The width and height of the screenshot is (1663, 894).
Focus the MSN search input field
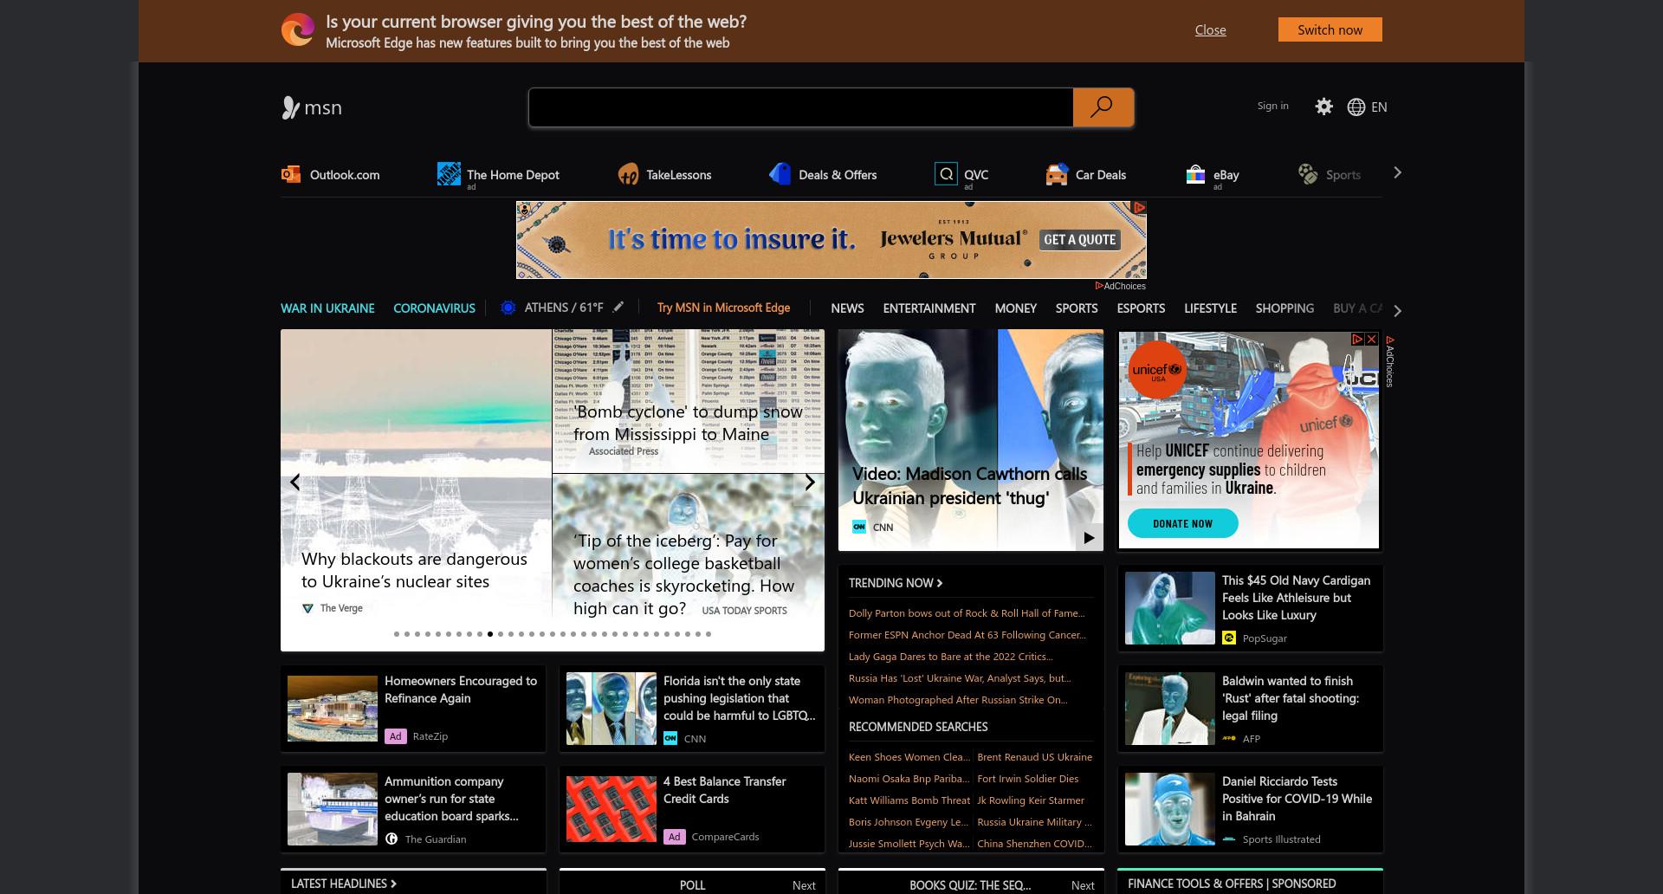point(801,107)
